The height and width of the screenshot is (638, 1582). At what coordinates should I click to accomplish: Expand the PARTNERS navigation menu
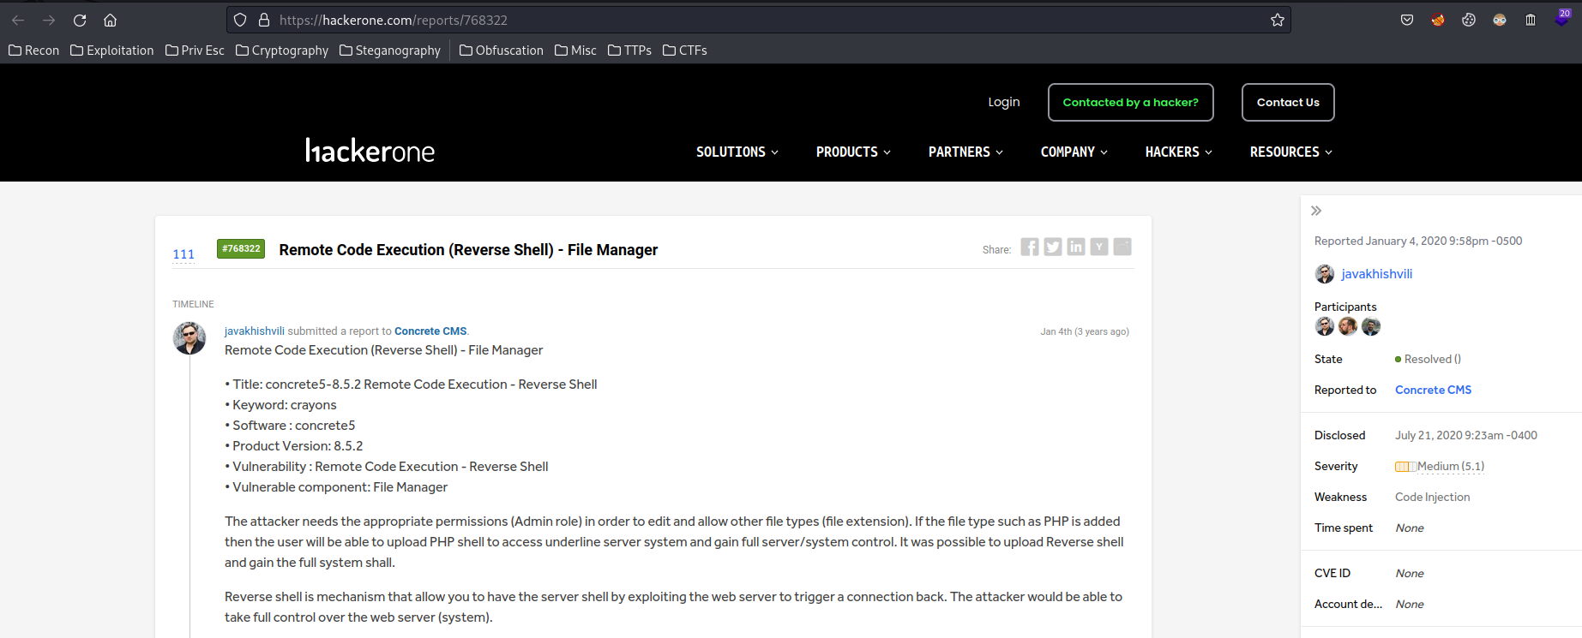coord(965,152)
